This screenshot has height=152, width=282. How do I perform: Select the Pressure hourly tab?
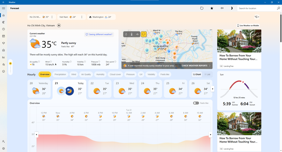130,74
